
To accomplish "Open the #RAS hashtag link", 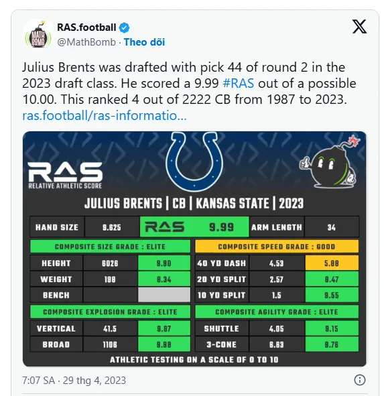I will pos(238,83).
